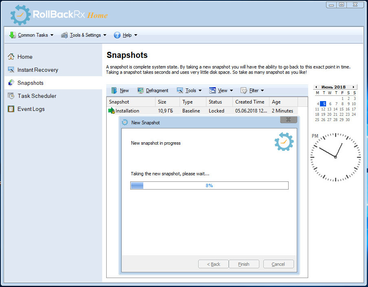The height and width of the screenshot is (287, 368).
Task: Click the Installation snapshot locked icon
Action: [112, 111]
